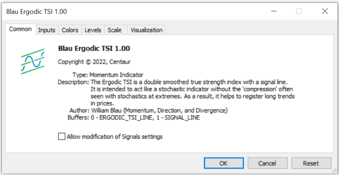Close the Blau Ergodic TSI dialog
Viewport: 339px width, 175px height.
pos(325,11)
